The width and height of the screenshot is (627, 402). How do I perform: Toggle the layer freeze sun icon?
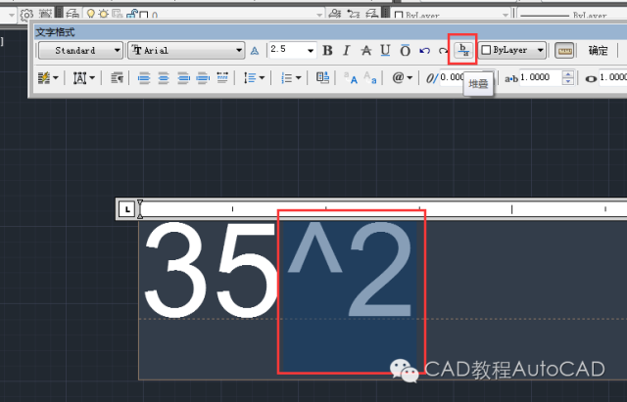click(x=104, y=15)
